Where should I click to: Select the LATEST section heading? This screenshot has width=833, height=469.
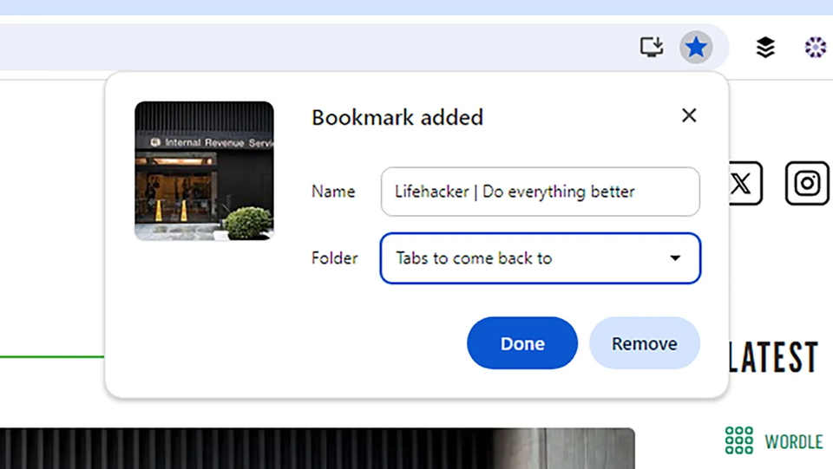[773, 357]
